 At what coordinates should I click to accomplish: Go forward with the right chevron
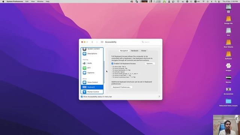tap(97, 42)
